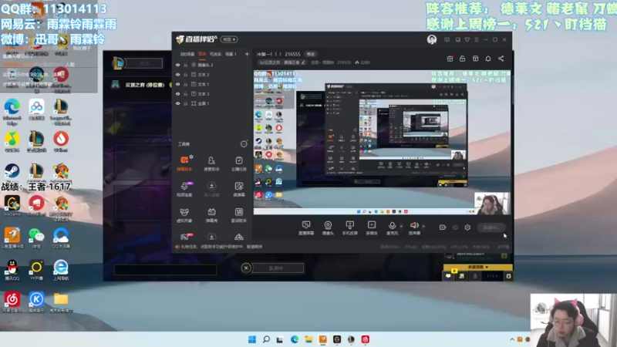Open the 歌词助手 tool
Viewport: 617px width, 347px height.
(x=239, y=215)
